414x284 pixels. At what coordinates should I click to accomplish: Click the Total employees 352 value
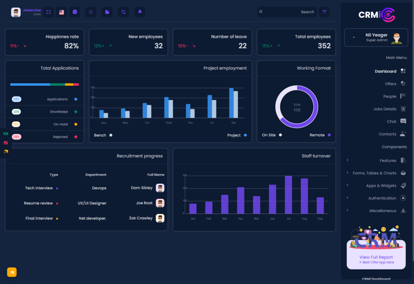pos(324,46)
